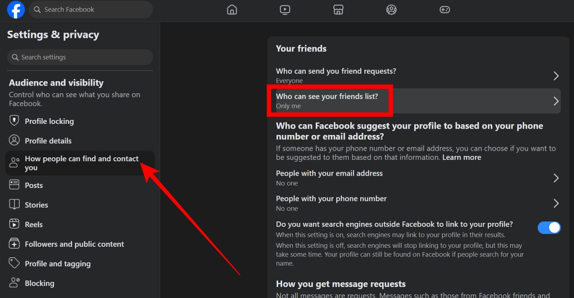Screen dimensions: 574x298
Task: Click the Facebook logo
Action: (x=16, y=10)
